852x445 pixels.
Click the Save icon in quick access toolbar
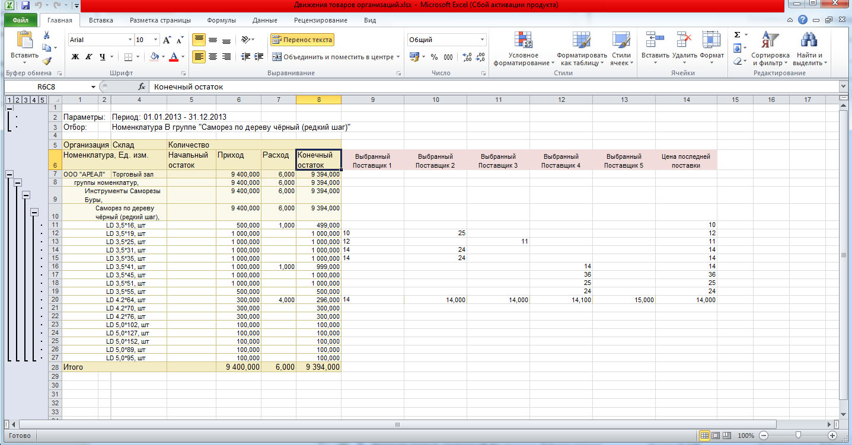[x=25, y=5]
